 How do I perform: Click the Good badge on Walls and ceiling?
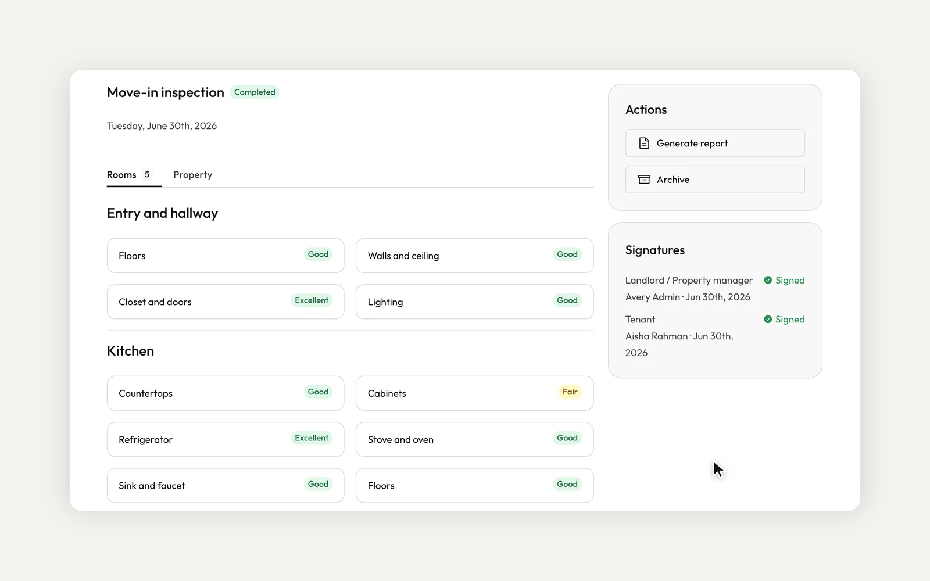567,254
